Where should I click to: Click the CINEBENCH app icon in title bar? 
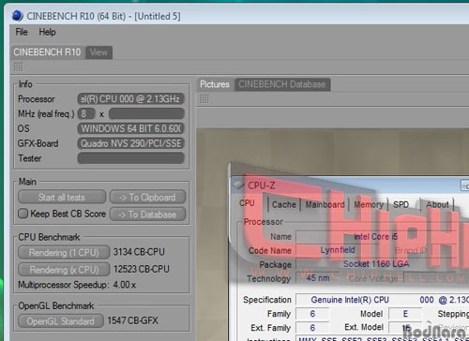(x=18, y=16)
